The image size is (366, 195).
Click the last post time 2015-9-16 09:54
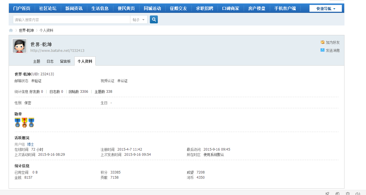coord(138,155)
